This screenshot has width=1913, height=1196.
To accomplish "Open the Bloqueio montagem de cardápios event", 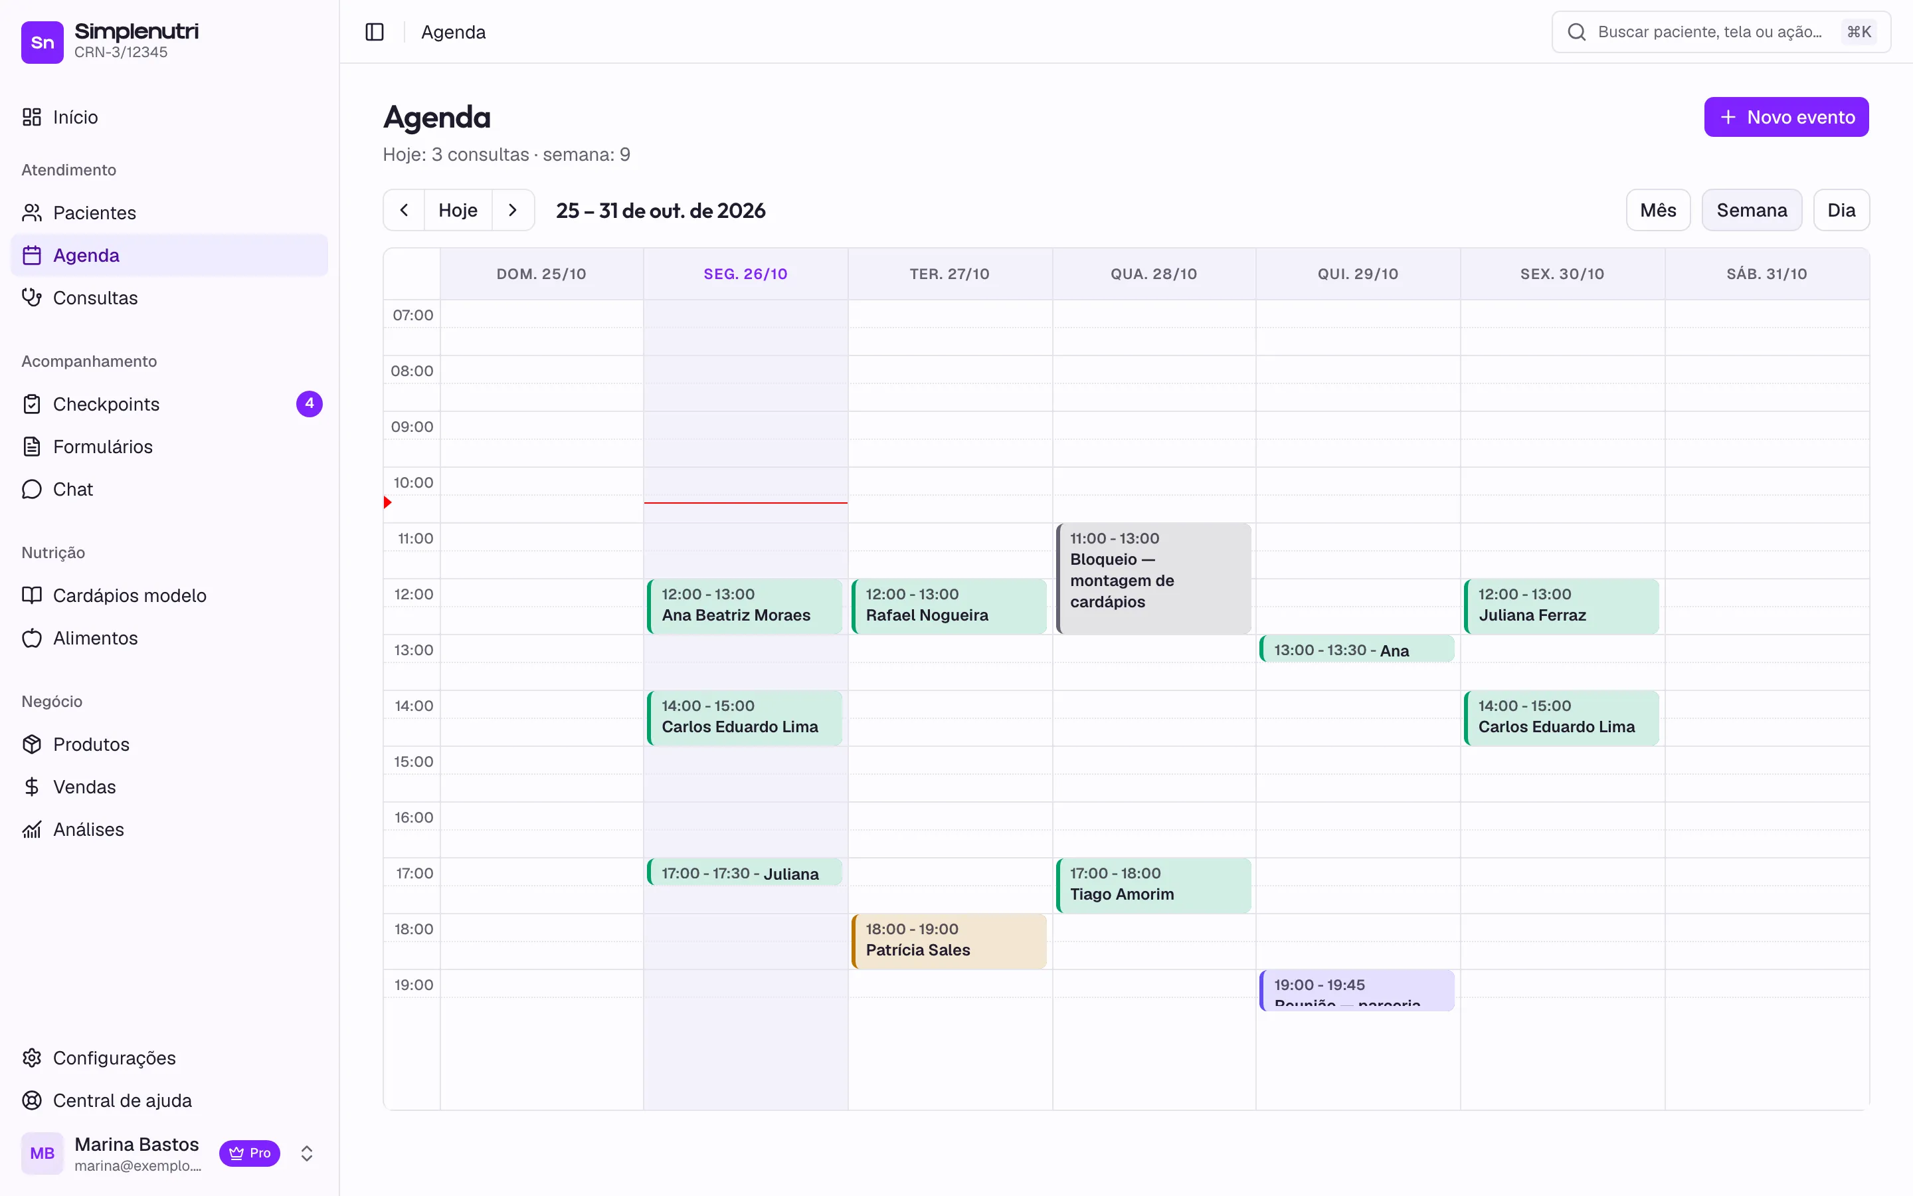I will tap(1153, 578).
